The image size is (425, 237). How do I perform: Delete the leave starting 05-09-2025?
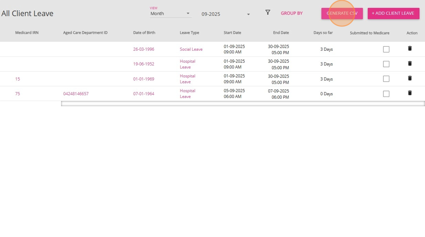[x=410, y=93]
